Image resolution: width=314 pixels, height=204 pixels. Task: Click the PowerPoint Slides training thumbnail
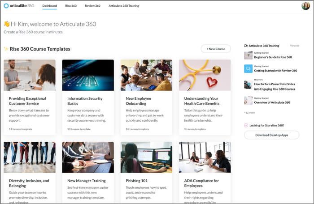(x=248, y=85)
